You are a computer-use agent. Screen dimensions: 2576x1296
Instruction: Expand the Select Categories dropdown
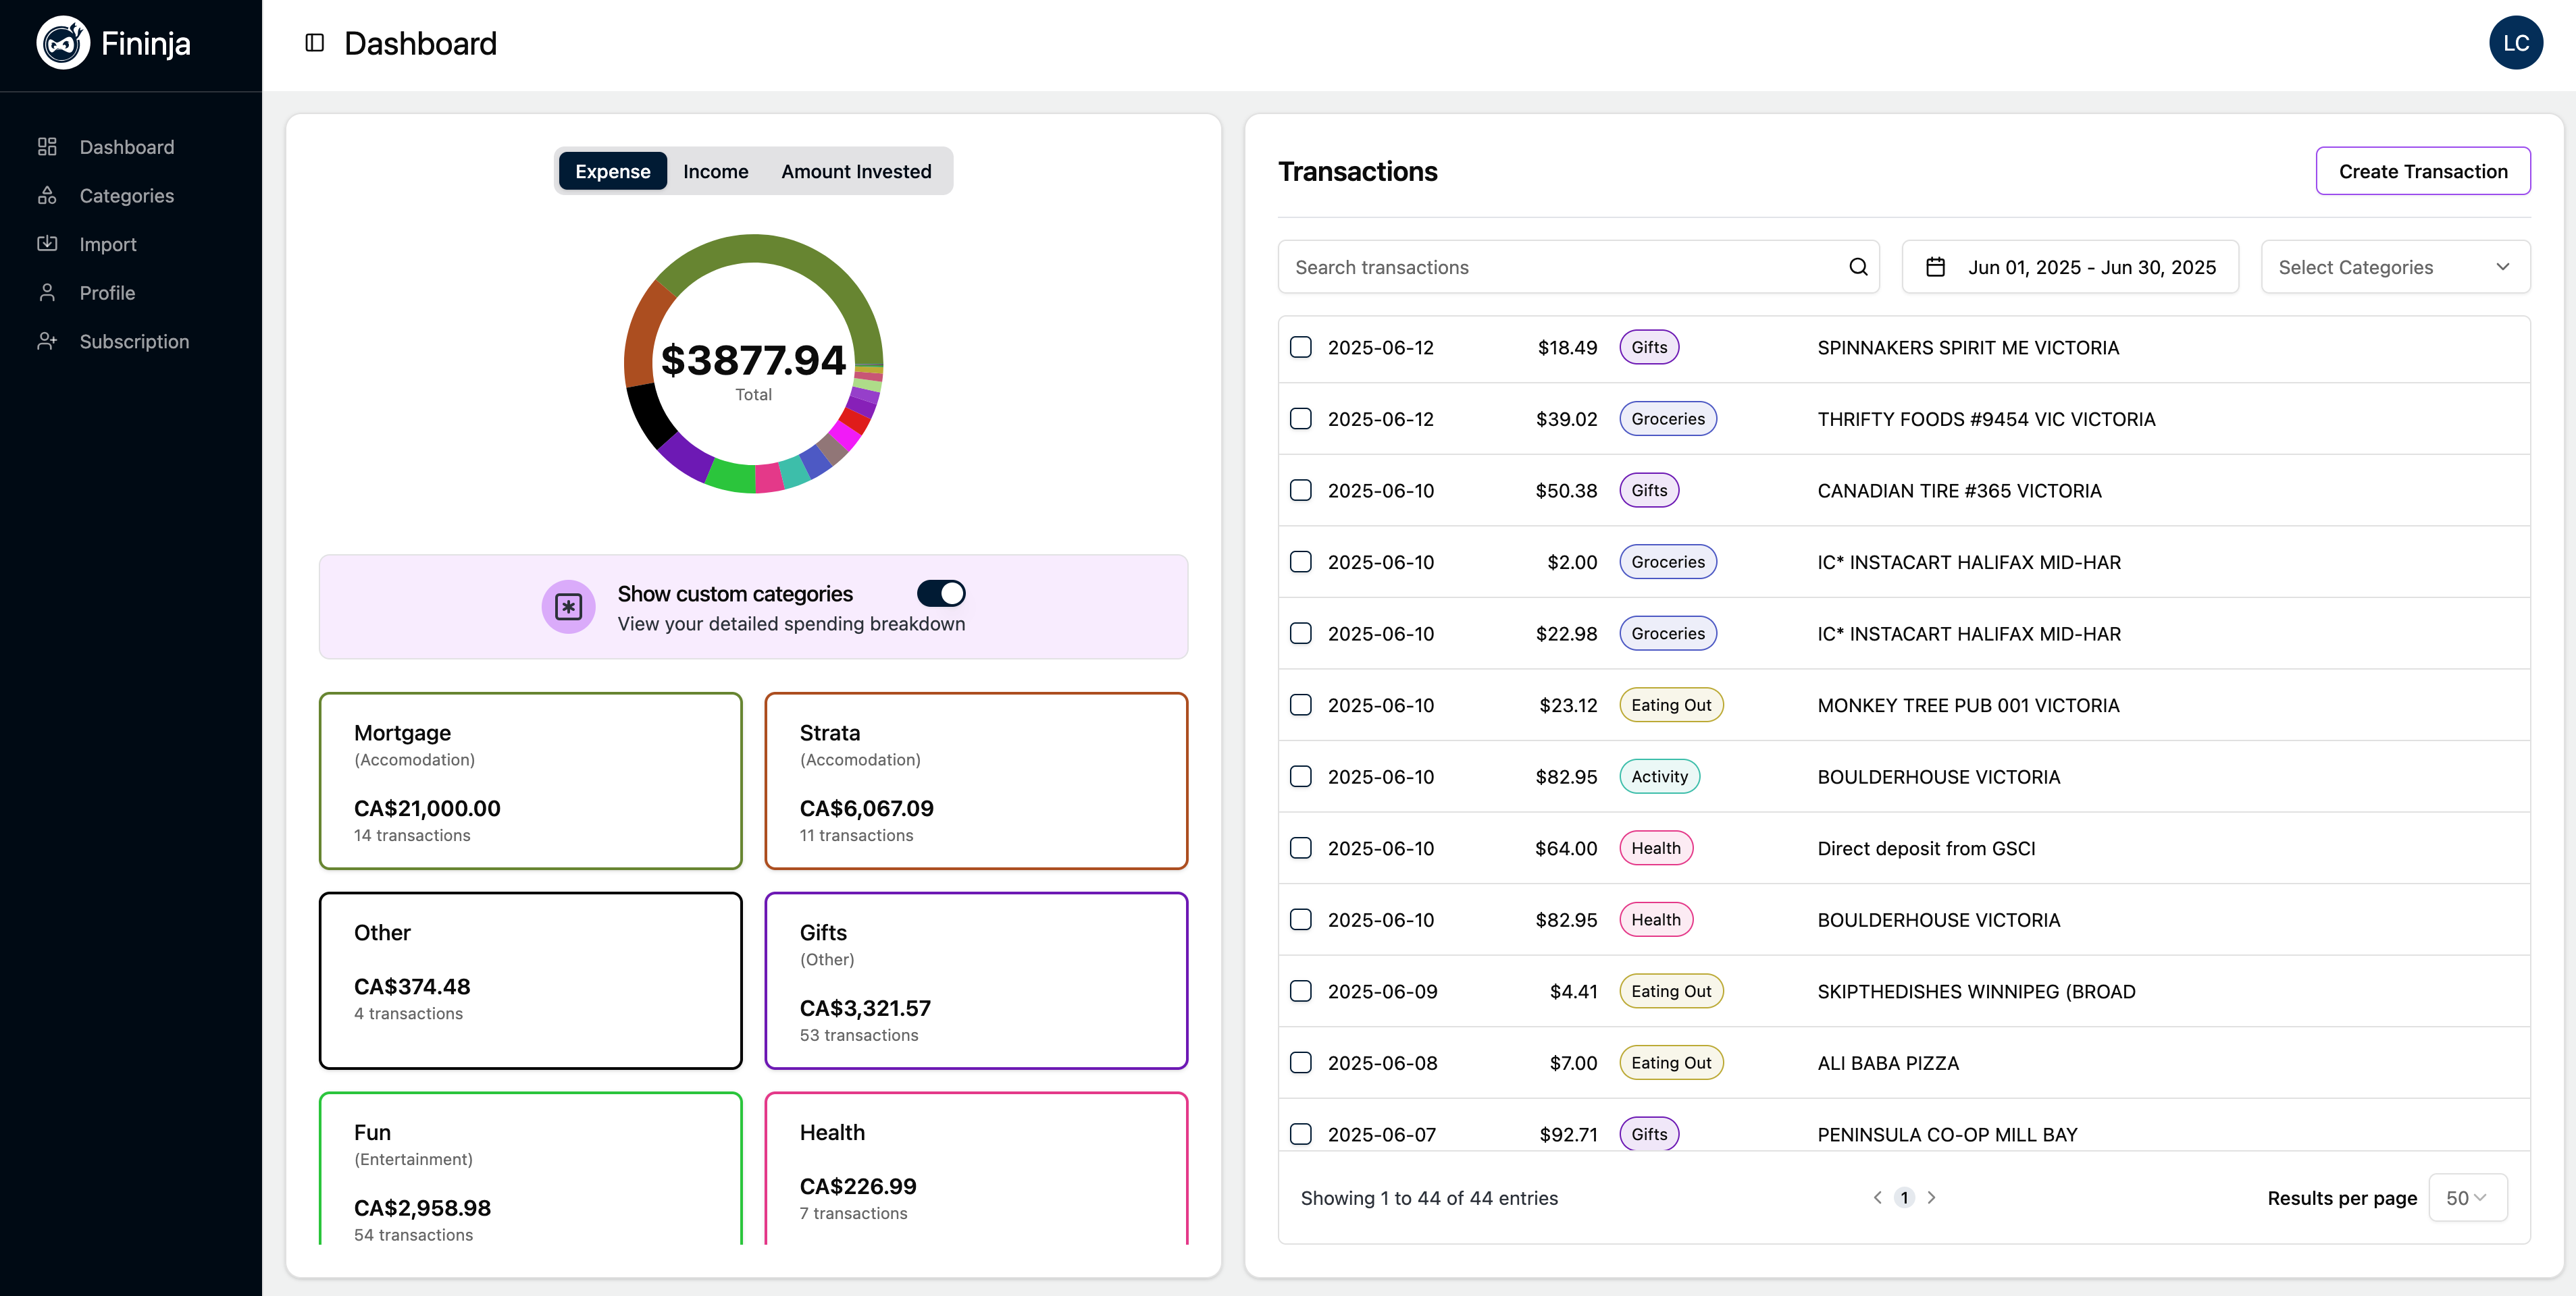tap(2394, 267)
